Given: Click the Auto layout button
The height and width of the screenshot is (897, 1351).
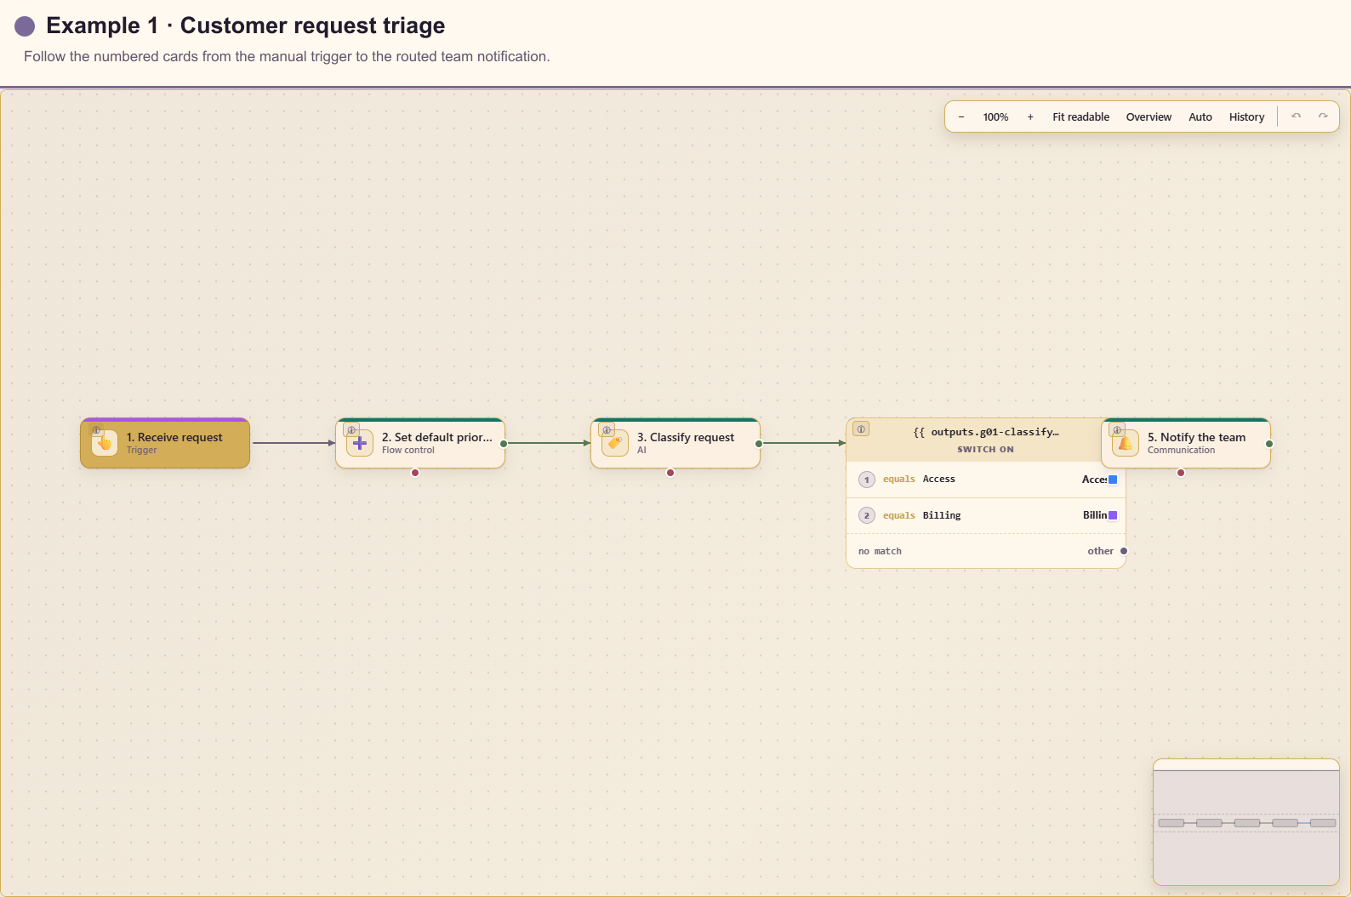Looking at the screenshot, I should [1200, 116].
